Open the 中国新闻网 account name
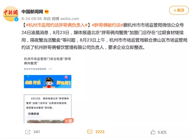The image size is (193, 139). pyautogui.click(x=32, y=12)
